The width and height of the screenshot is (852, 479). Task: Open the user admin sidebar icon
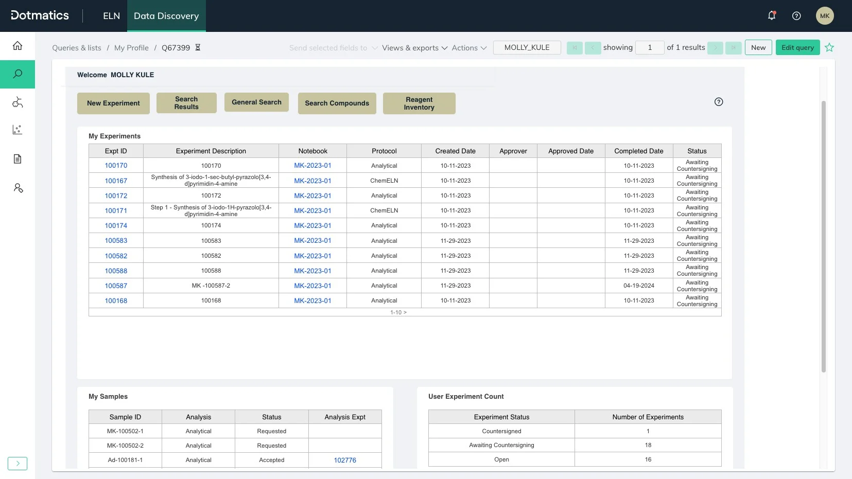pyautogui.click(x=18, y=188)
